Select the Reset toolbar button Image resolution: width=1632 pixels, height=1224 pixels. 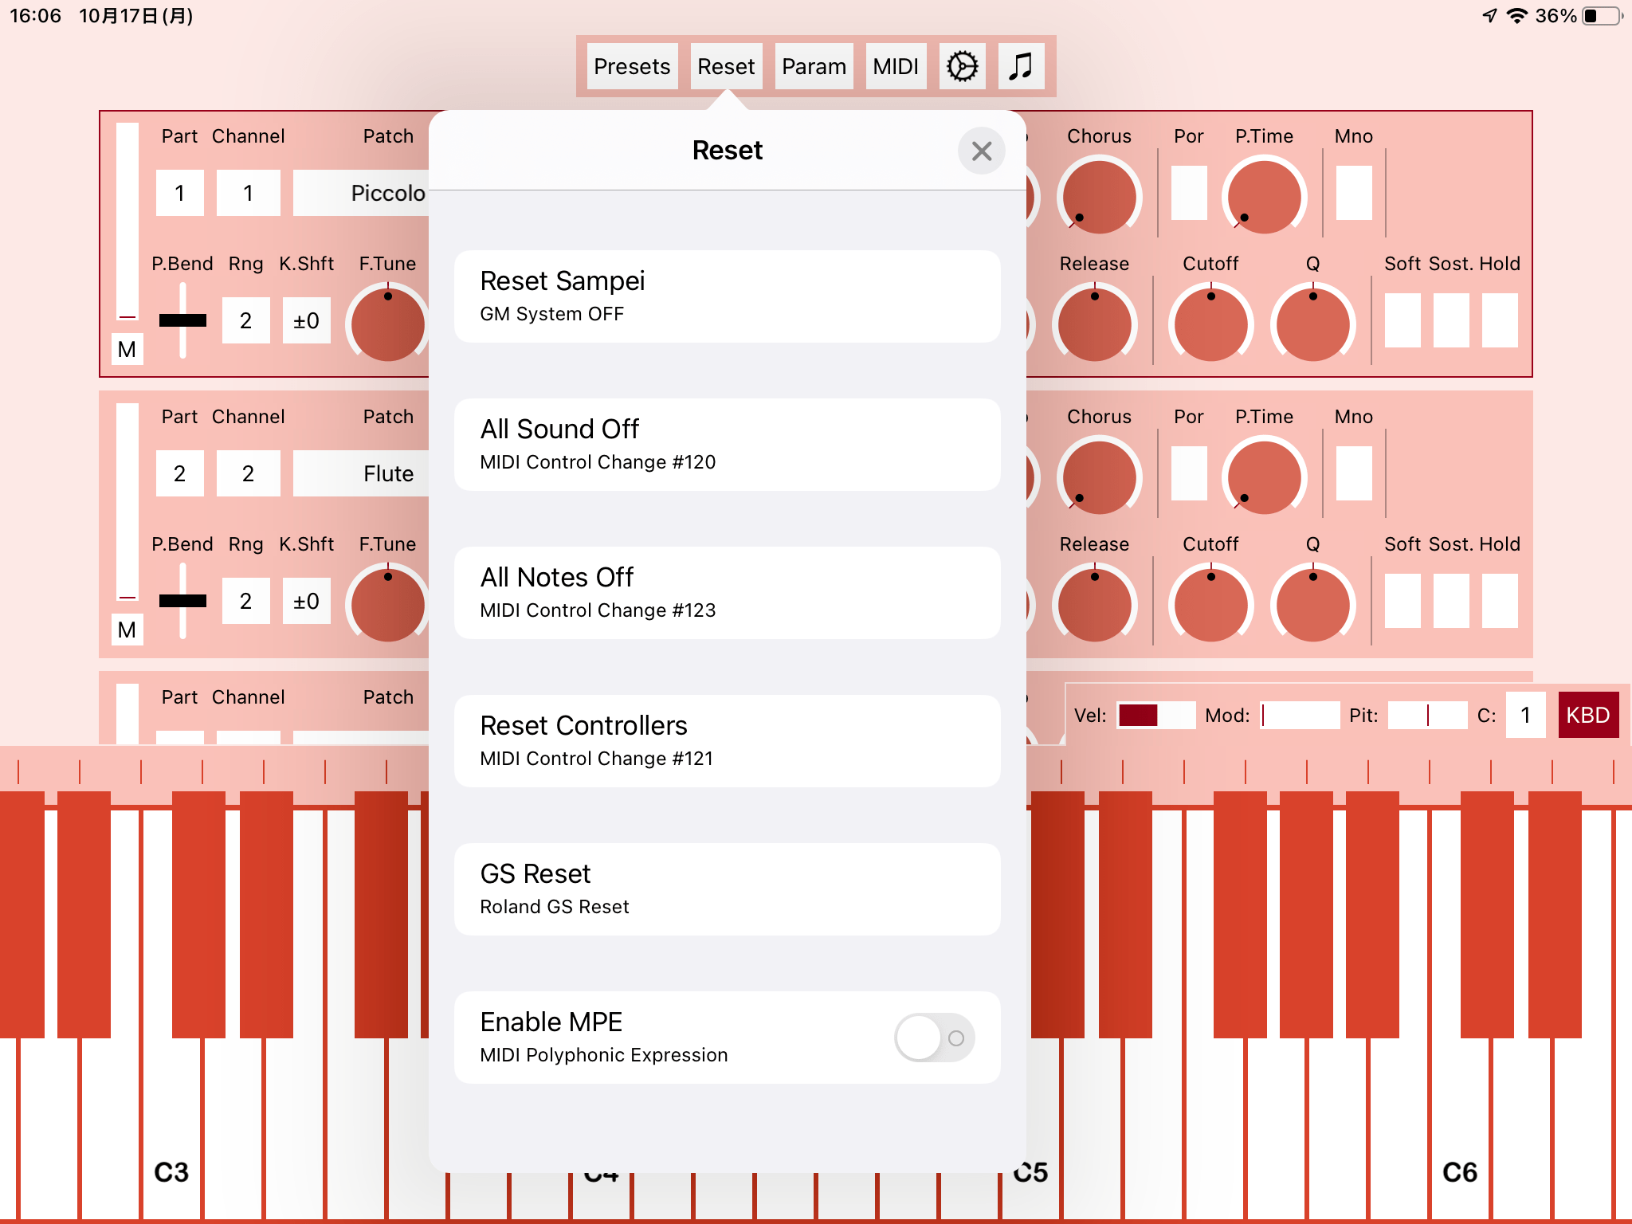726,66
